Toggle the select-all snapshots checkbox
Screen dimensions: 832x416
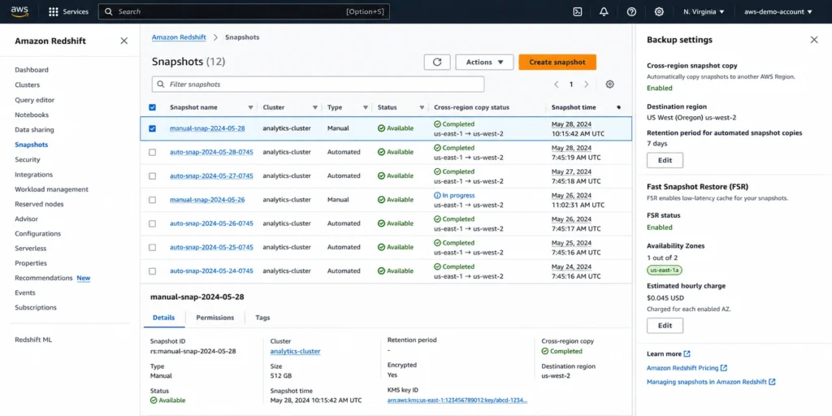152,107
